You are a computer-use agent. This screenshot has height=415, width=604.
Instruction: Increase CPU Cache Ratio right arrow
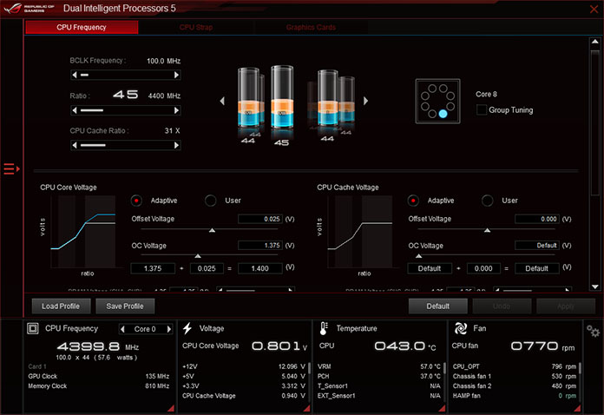tap(176, 145)
